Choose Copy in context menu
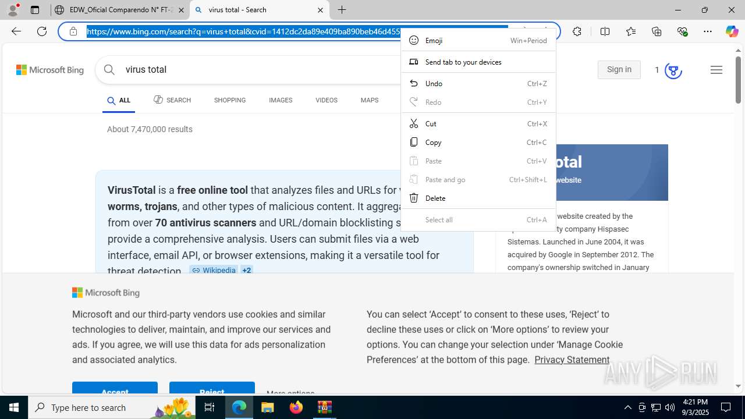745x419 pixels. tap(478, 142)
